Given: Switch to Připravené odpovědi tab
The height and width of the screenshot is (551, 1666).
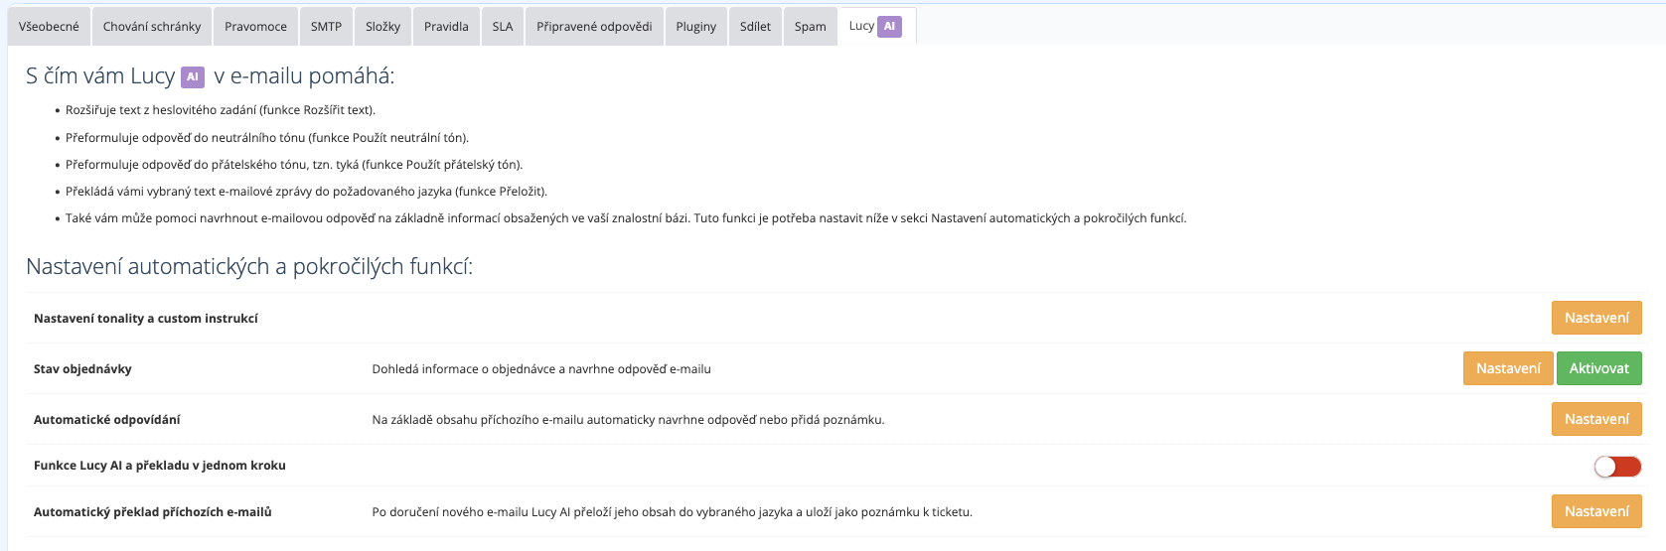Looking at the screenshot, I should click(x=594, y=27).
